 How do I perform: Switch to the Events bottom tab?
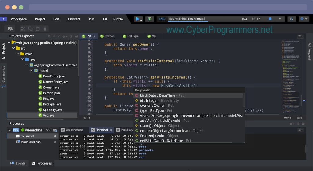click(x=18, y=163)
